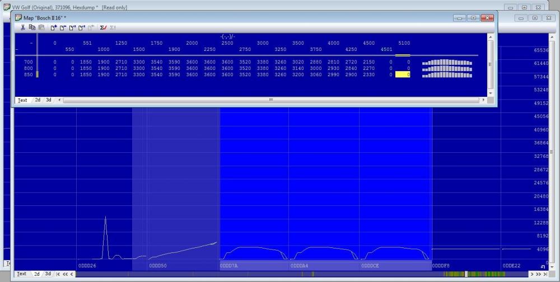Image resolution: width=560 pixels, height=282 pixels.
Task: Jump to first position using |< arrow
Action: click(58, 274)
